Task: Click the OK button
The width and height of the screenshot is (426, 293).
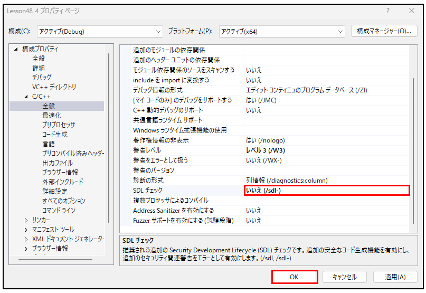Action: [295, 277]
